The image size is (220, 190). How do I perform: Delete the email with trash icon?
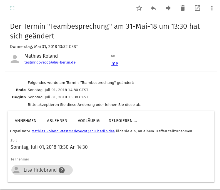click(182, 8)
